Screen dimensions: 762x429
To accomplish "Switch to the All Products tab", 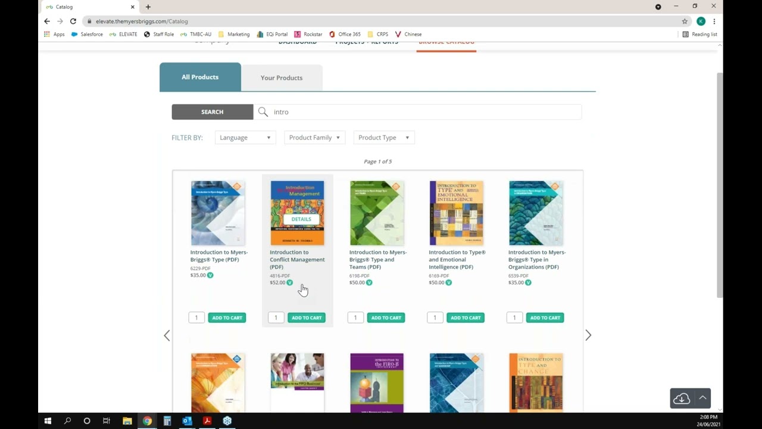I will (x=200, y=77).
